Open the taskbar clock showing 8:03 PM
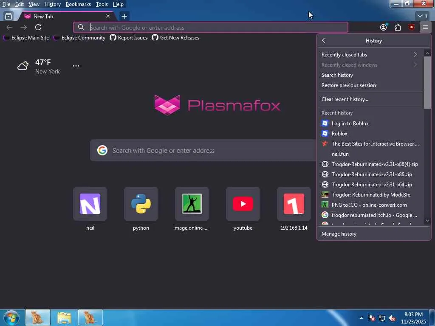 click(413, 318)
